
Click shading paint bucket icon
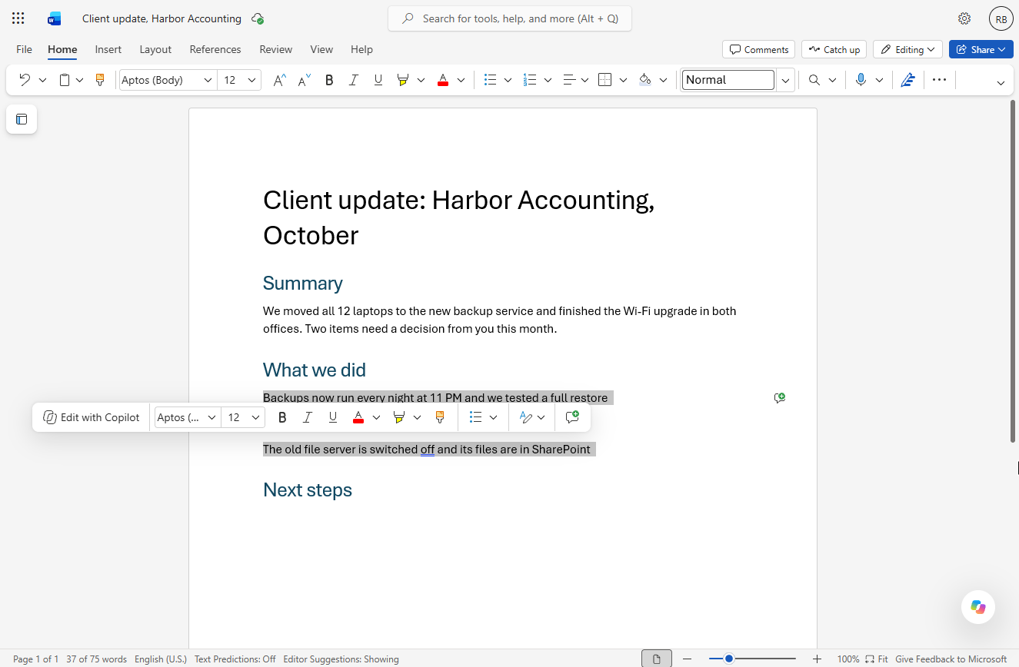[645, 80]
